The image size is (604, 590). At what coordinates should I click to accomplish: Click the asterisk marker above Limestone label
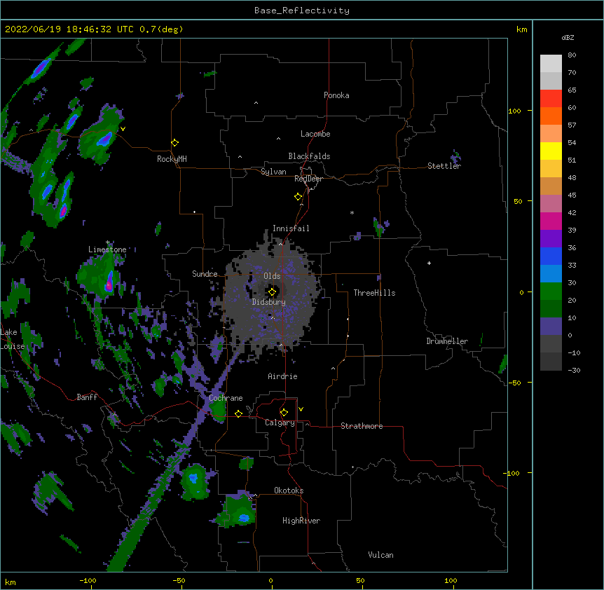pos(108,242)
